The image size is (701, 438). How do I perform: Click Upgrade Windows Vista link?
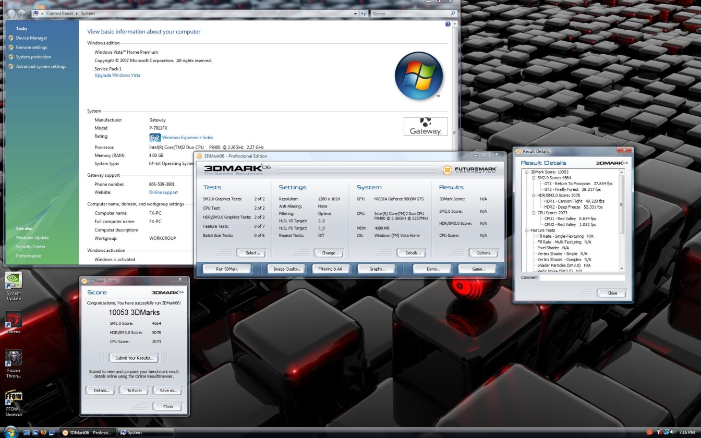(117, 75)
